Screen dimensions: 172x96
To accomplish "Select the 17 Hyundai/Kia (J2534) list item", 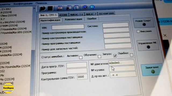I will (13, 29).
